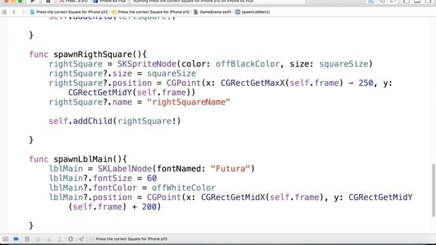The width and height of the screenshot is (436, 245).
Task: Select the assistant editor mode icon
Action: click(x=382, y=1)
